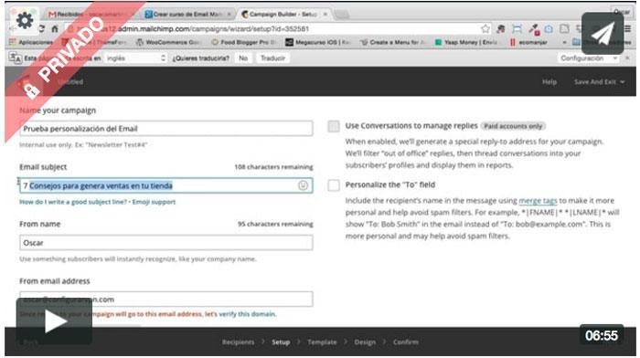Go to the browser home page icon

tap(55, 29)
